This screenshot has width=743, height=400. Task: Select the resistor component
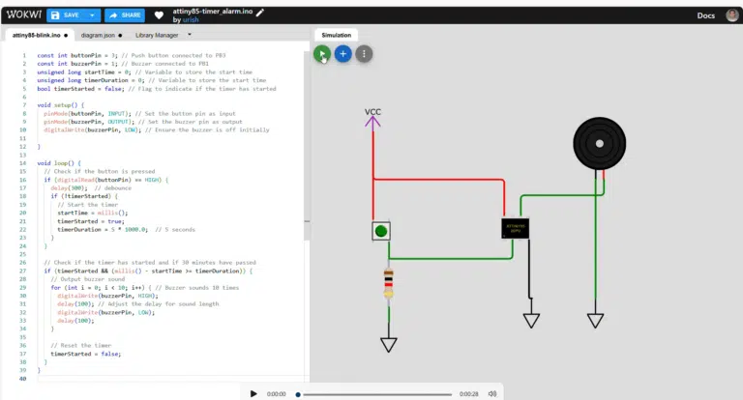point(389,283)
